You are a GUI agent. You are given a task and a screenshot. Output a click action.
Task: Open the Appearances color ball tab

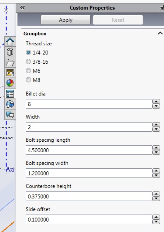10,83
